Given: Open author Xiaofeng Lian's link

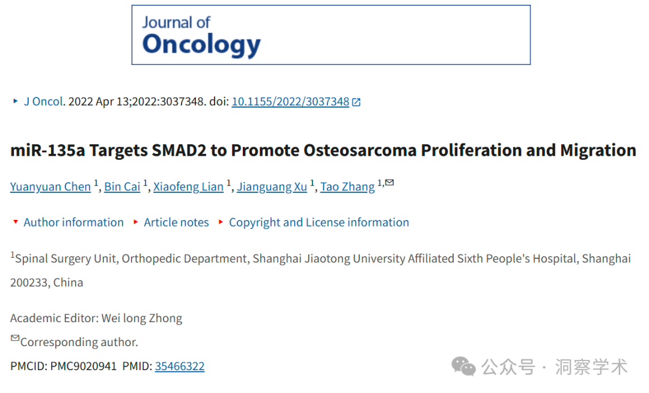Looking at the screenshot, I should coord(188,186).
